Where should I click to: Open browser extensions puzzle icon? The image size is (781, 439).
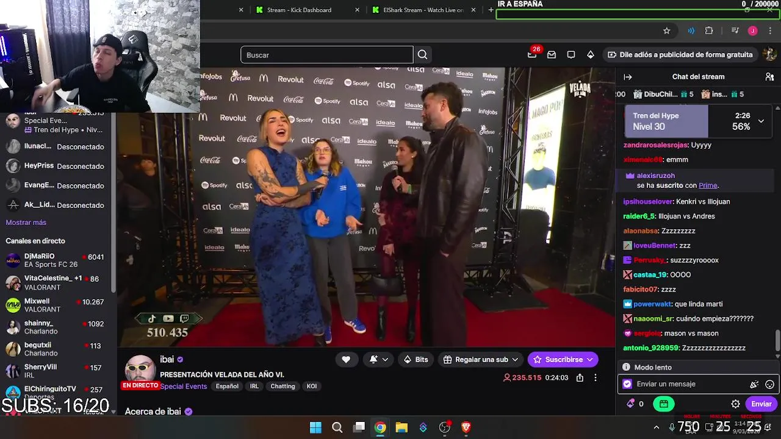point(709,30)
